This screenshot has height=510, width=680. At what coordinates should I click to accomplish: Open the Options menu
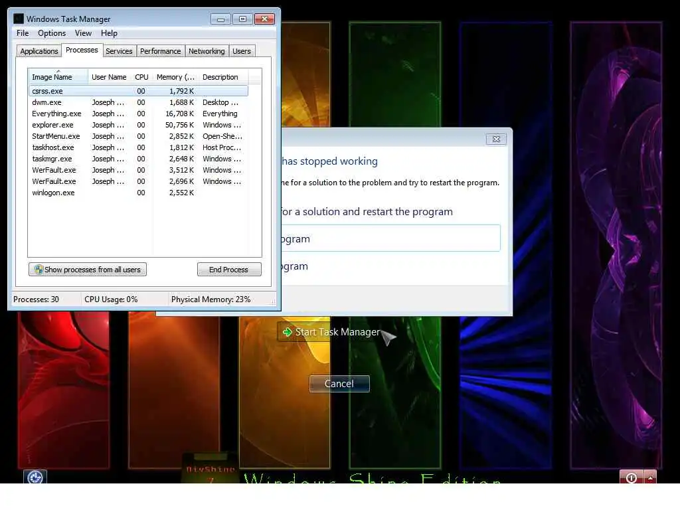coord(52,33)
